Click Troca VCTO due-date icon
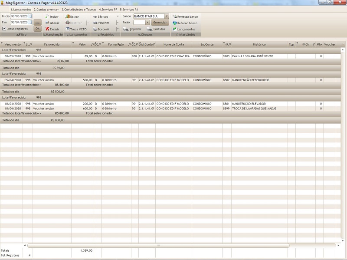This screenshot has height=260, width=347. coord(67,29)
